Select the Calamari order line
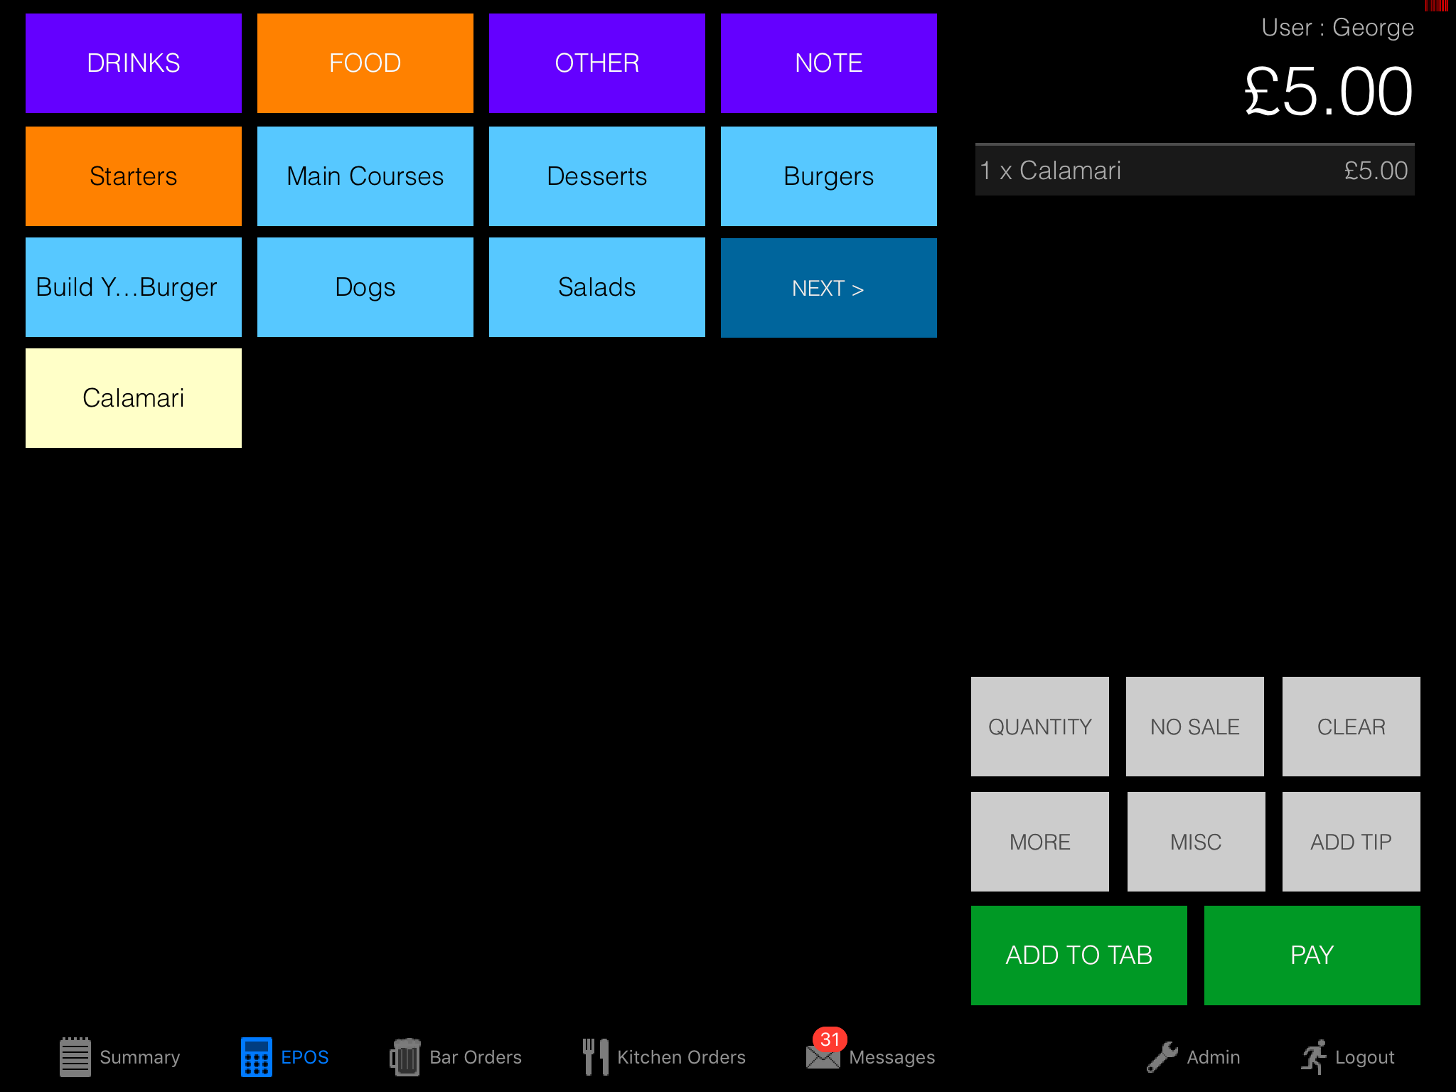The image size is (1456, 1092). pyautogui.click(x=1194, y=171)
